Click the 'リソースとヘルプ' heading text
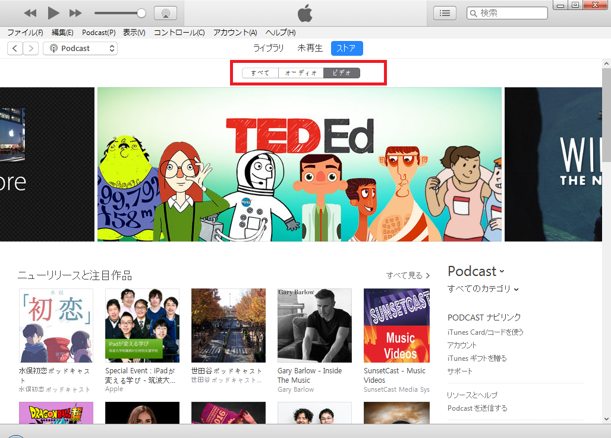The height and width of the screenshot is (438, 611). coord(473,395)
